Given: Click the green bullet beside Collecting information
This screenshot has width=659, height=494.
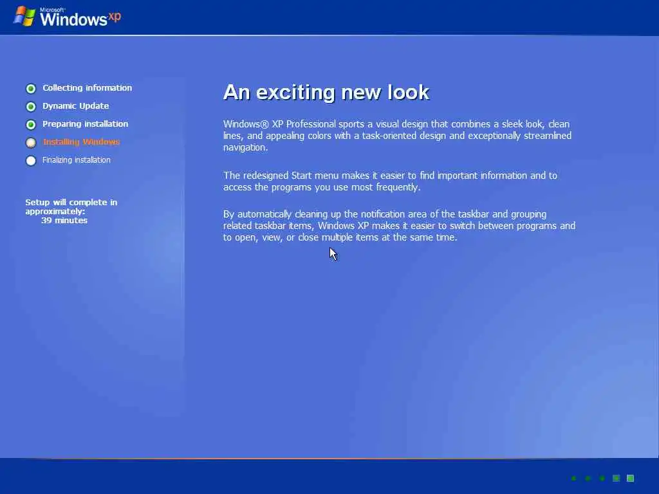Looking at the screenshot, I should [31, 88].
